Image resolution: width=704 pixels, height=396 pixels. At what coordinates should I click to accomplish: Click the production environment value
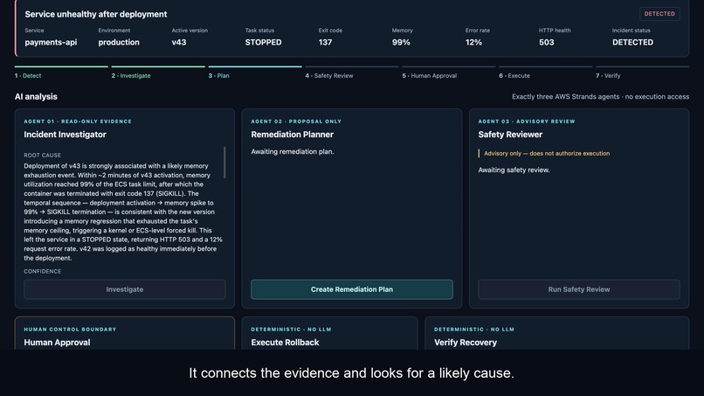(119, 42)
